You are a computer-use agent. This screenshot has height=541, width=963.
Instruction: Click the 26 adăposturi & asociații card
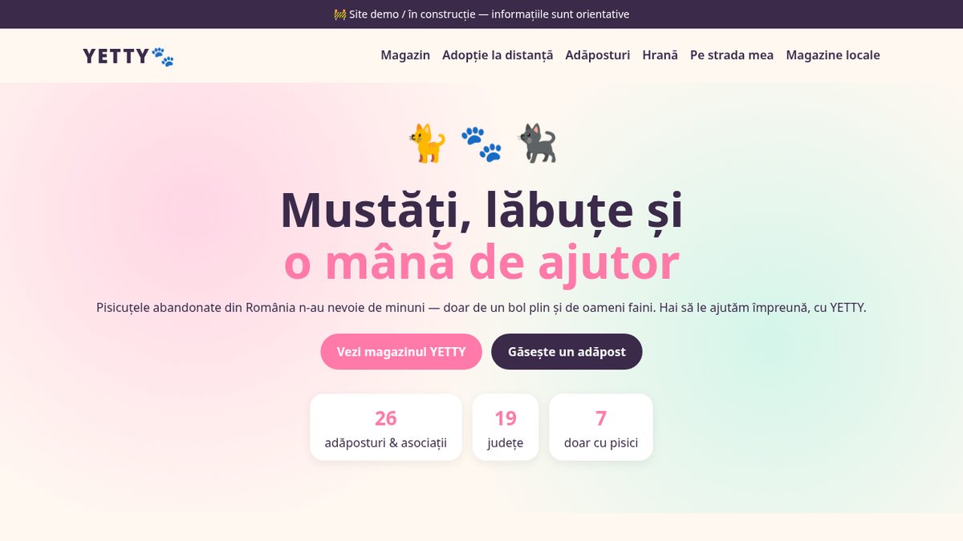(x=386, y=427)
